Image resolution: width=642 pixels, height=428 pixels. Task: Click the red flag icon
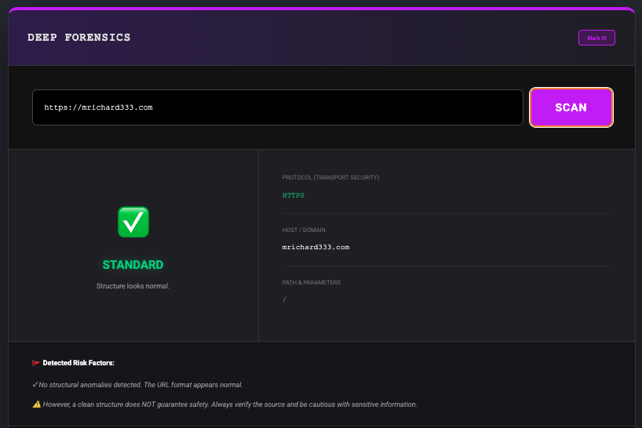[36, 363]
